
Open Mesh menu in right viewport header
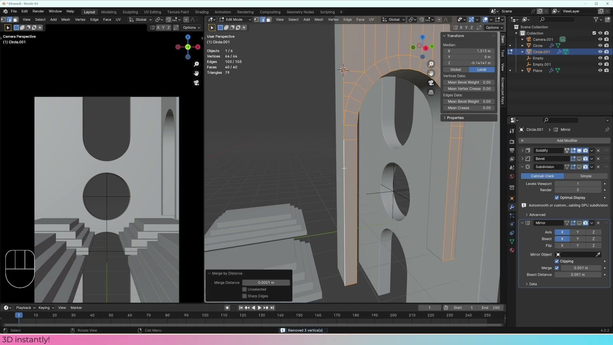tap(319, 19)
